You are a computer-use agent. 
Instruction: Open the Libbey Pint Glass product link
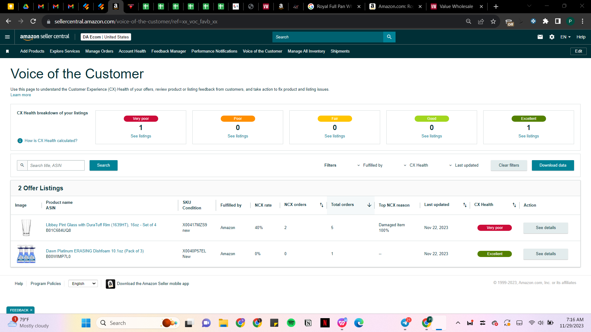[x=101, y=225]
